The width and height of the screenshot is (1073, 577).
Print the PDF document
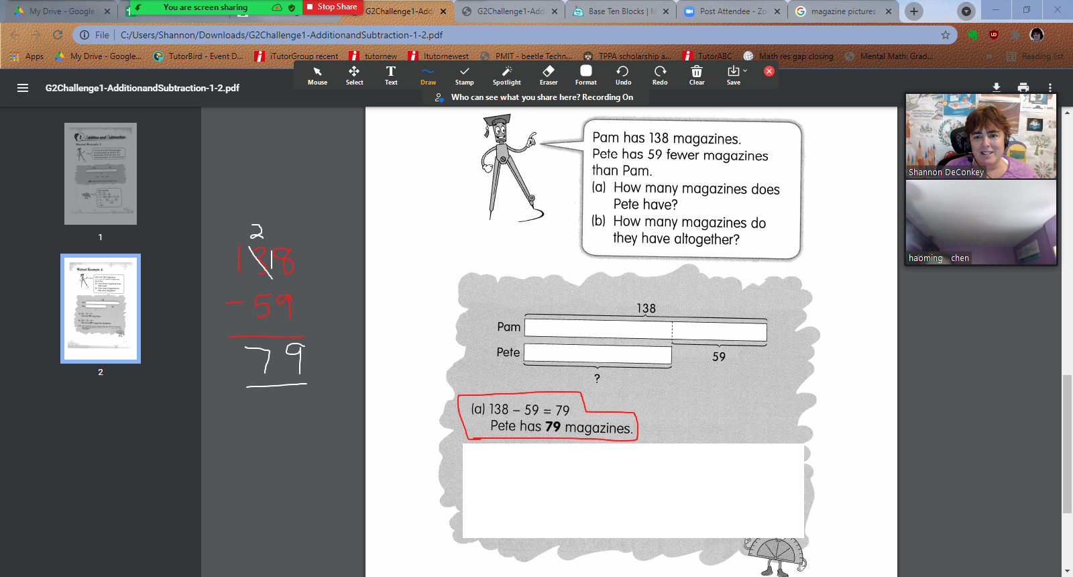click(x=1023, y=87)
